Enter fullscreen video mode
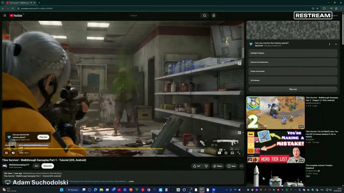344x193 pixels. pos(239,153)
